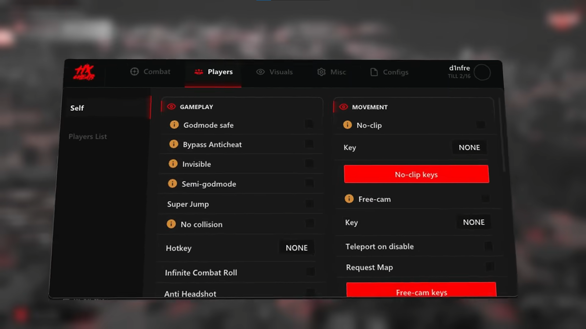Open the d1nfre profile avatar circle

coord(482,73)
